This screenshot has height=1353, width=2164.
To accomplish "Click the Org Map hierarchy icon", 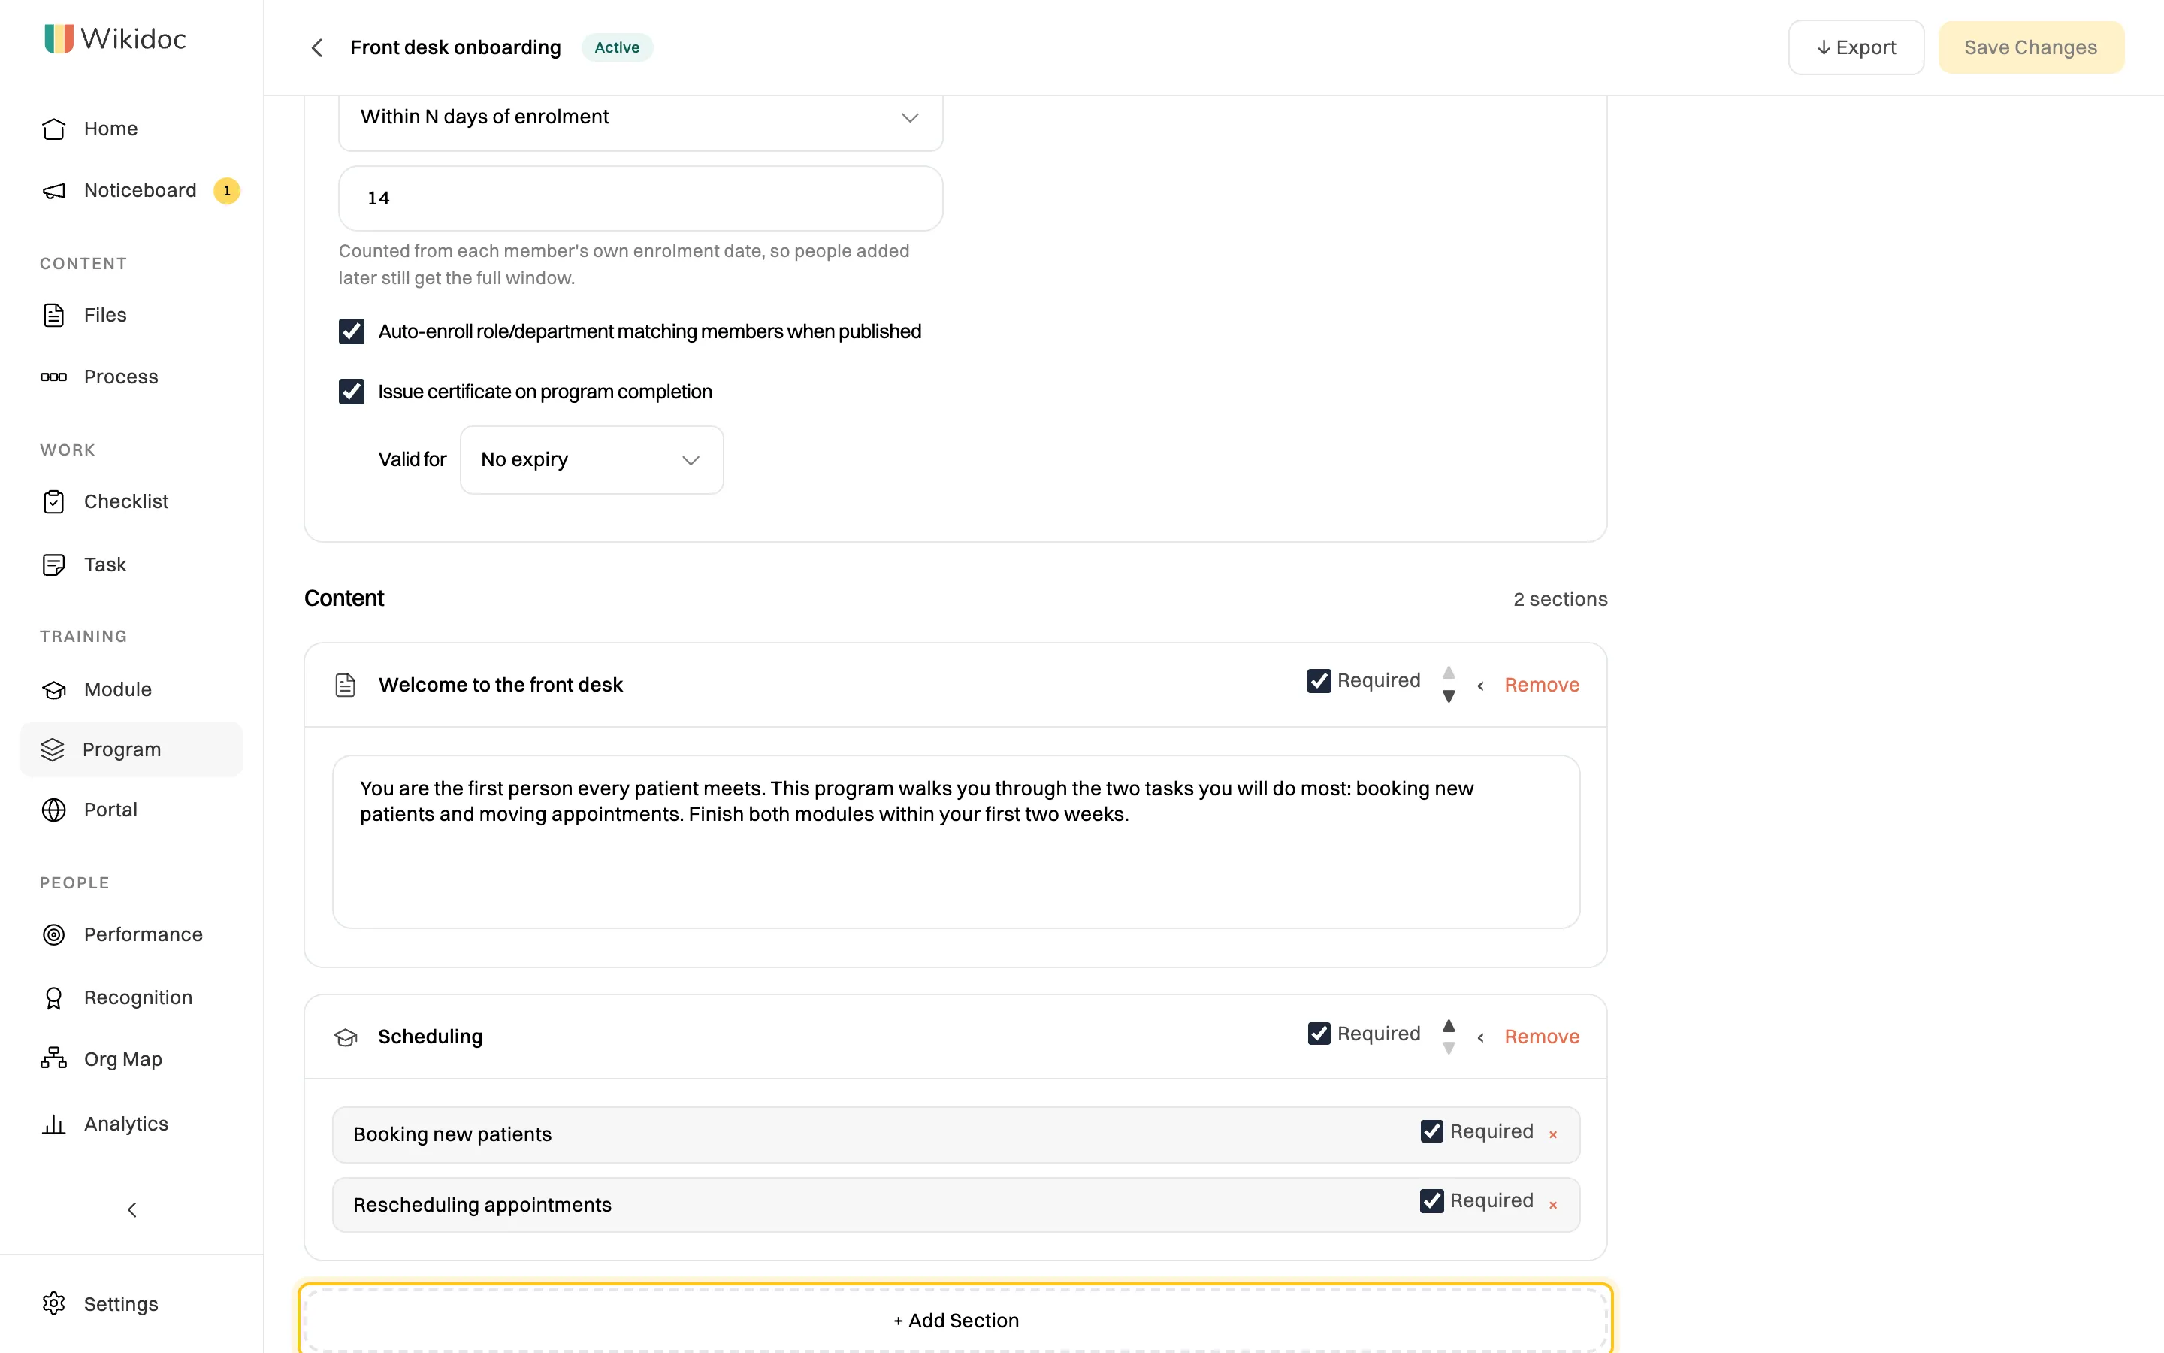I will pos(53,1060).
